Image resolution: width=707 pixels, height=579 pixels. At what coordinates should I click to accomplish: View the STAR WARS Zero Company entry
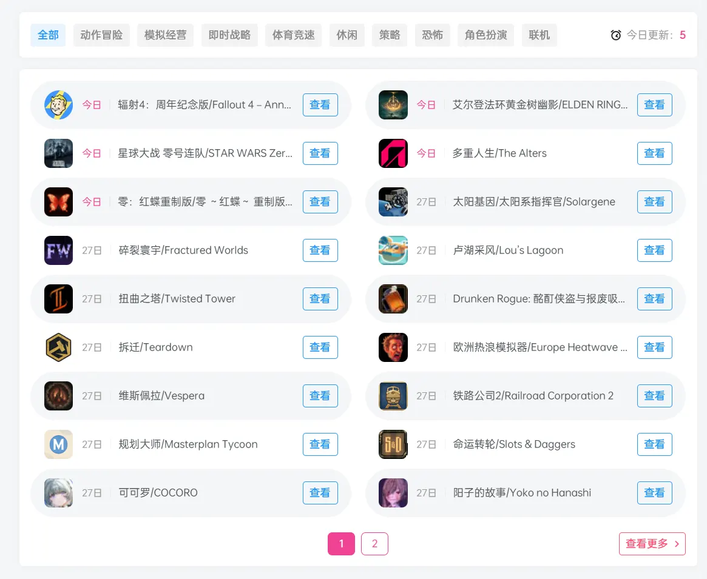click(x=320, y=153)
